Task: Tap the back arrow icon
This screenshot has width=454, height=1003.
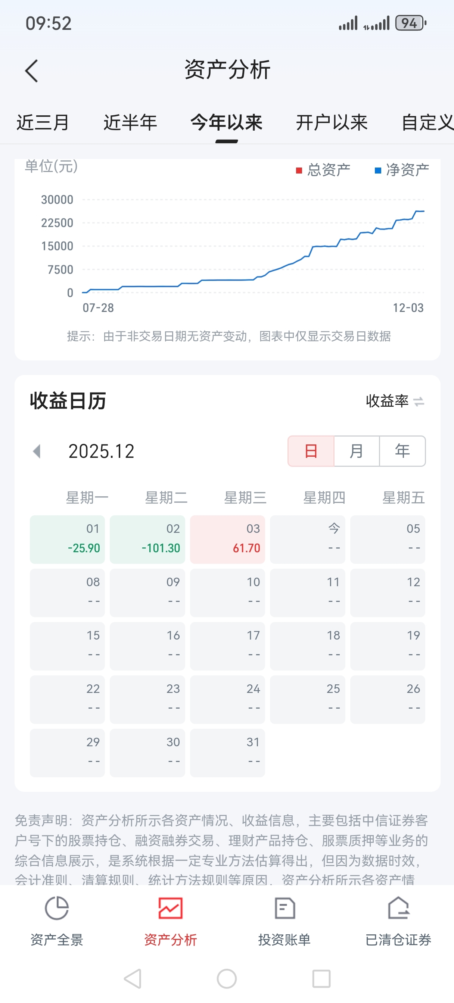Action: [32, 71]
